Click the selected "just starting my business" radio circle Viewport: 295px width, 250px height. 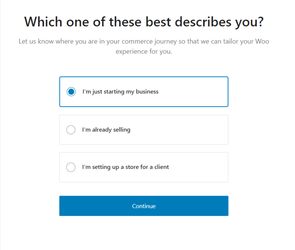(x=71, y=92)
